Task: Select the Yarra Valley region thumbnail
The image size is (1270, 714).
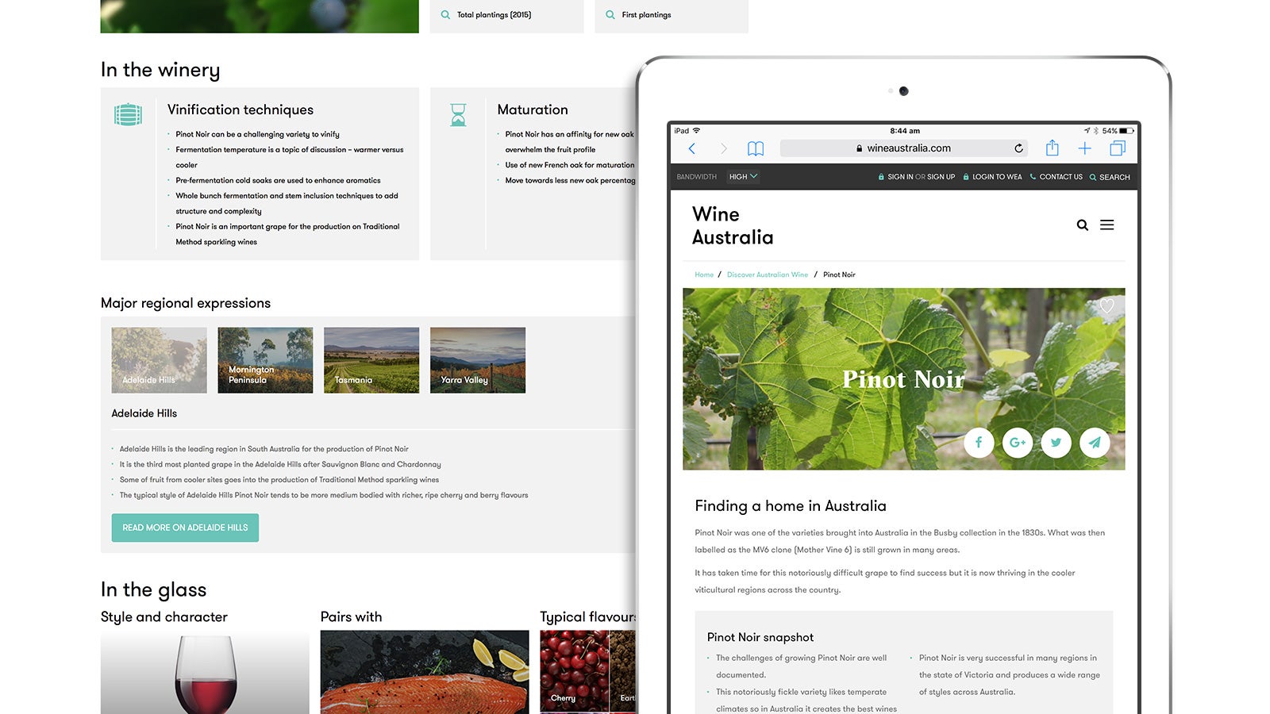Action: pyautogui.click(x=477, y=359)
